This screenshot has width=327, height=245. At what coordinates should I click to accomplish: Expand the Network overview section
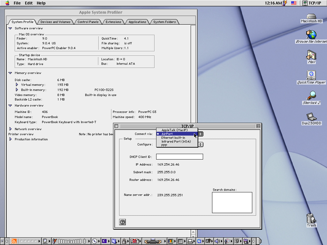(11, 129)
